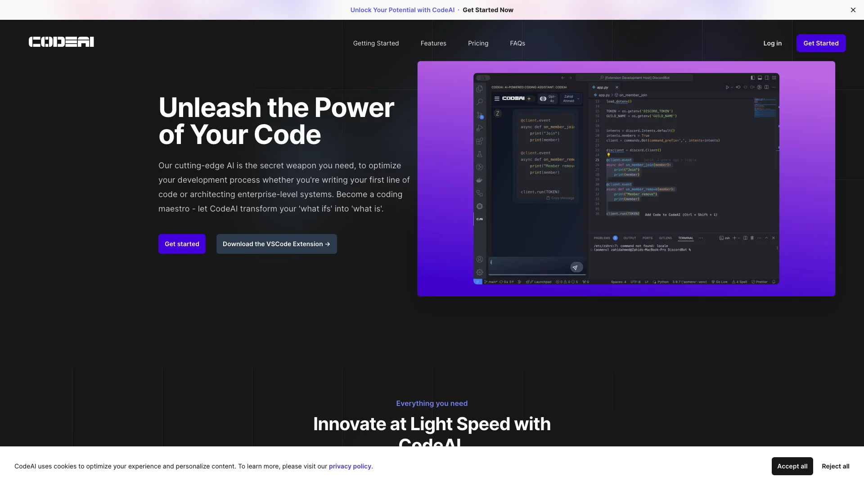This screenshot has height=486, width=864.
Task: Open the 'Unlock Your Potential with CodeAI' banner link
Action: 402,10
